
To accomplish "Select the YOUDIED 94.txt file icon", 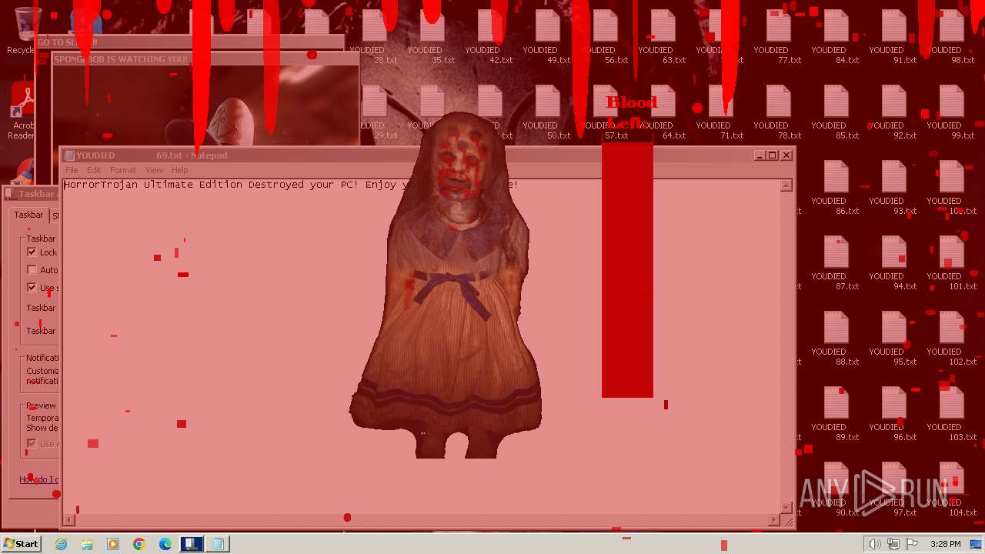I will coord(893,263).
